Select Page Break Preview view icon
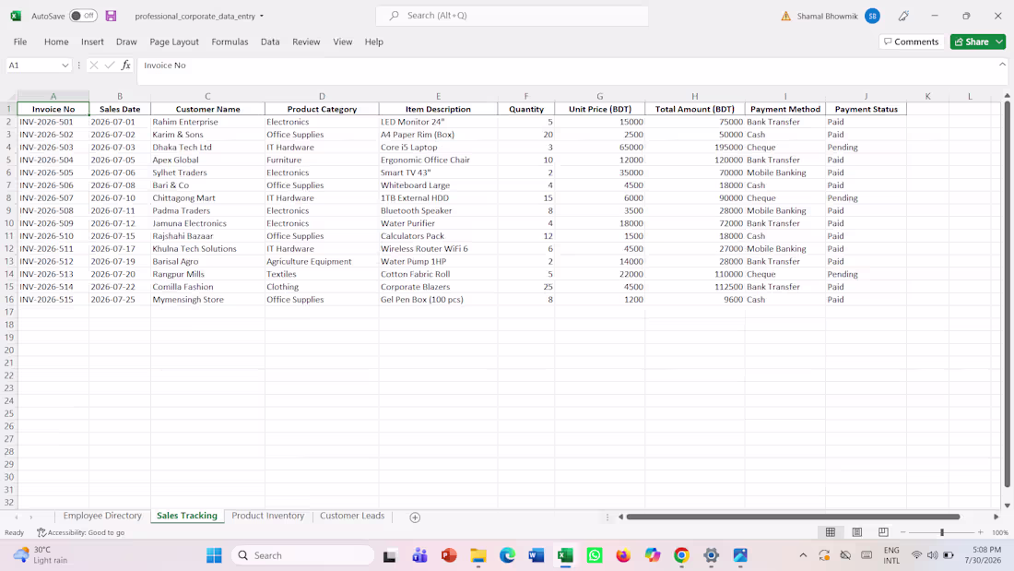Viewport: 1014px width, 571px height. click(883, 532)
